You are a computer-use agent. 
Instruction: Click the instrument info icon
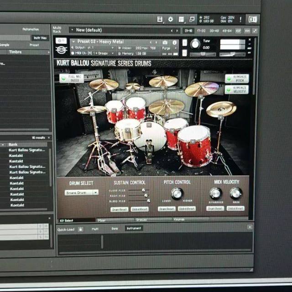174,42
